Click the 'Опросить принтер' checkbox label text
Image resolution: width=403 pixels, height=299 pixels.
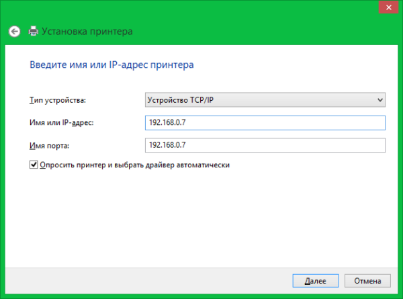tap(134, 165)
